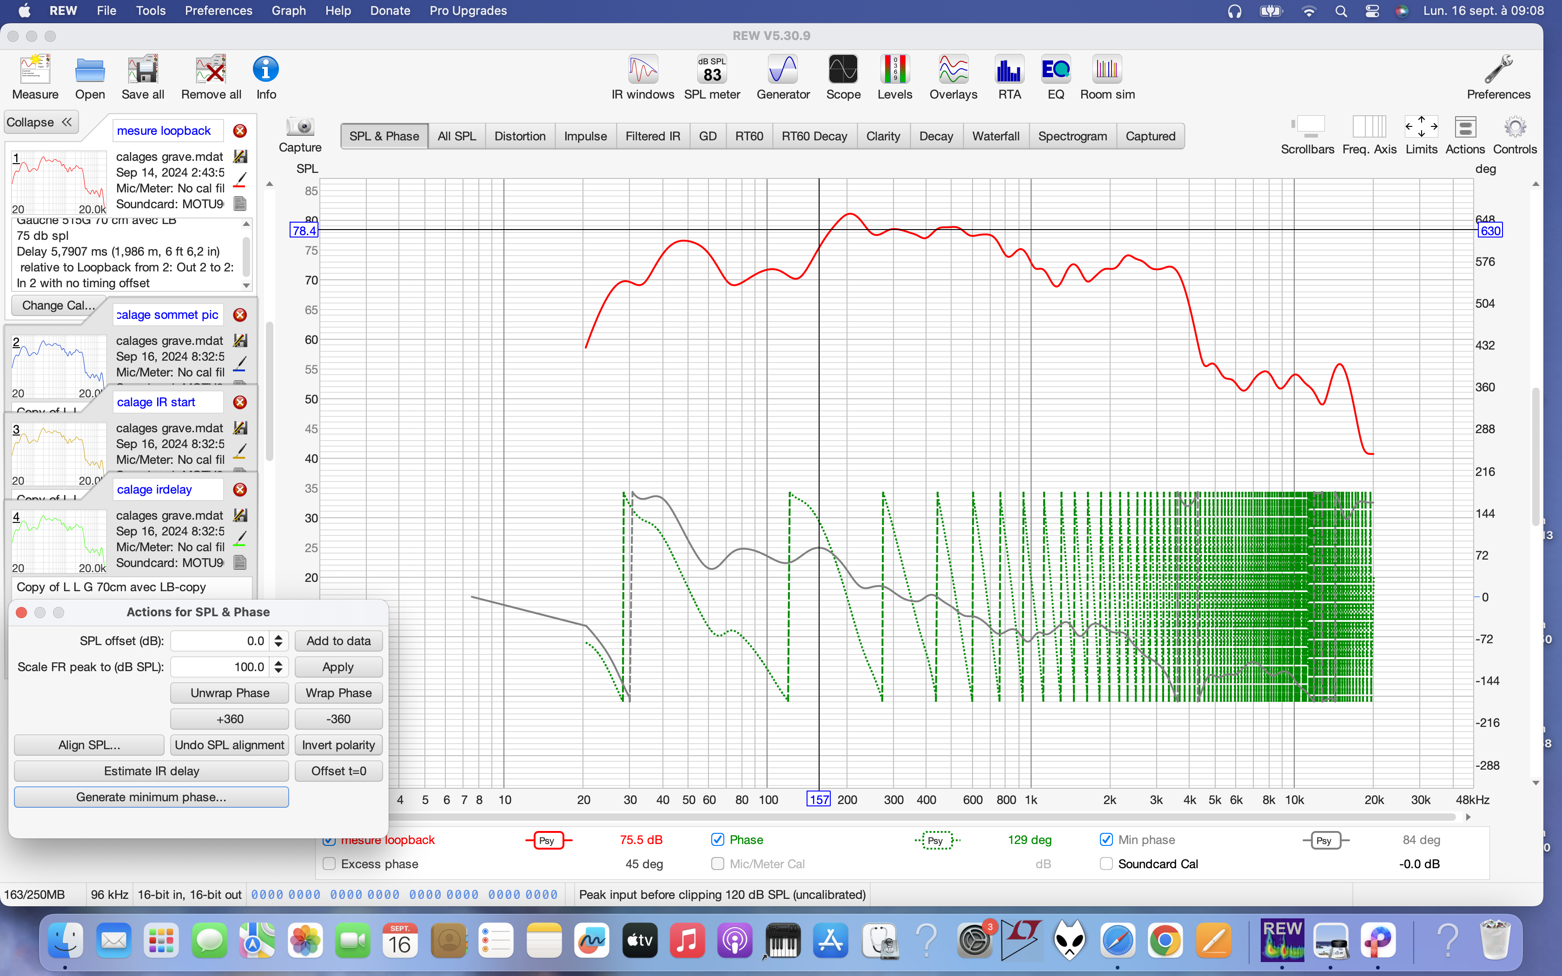The width and height of the screenshot is (1562, 976).
Task: Click the Invert polarity button
Action: [x=338, y=745]
